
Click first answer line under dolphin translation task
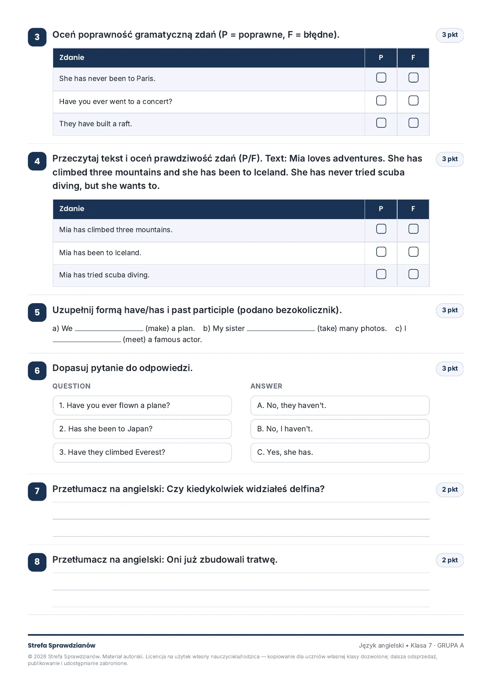point(241,511)
